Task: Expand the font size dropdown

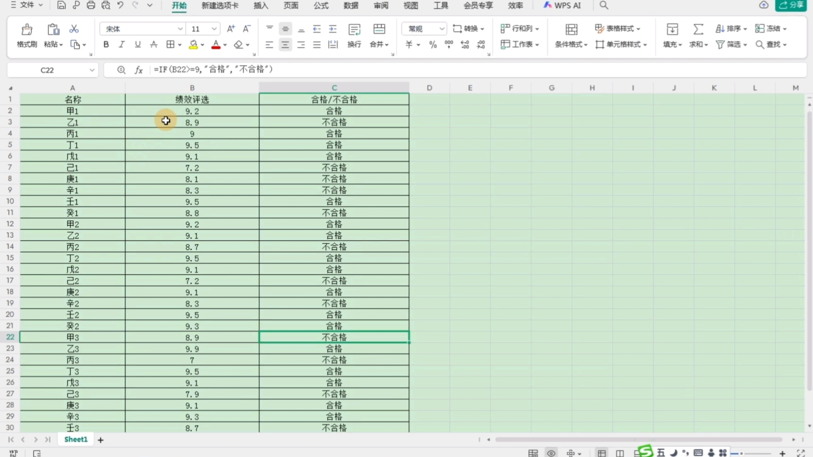Action: pyautogui.click(x=214, y=29)
